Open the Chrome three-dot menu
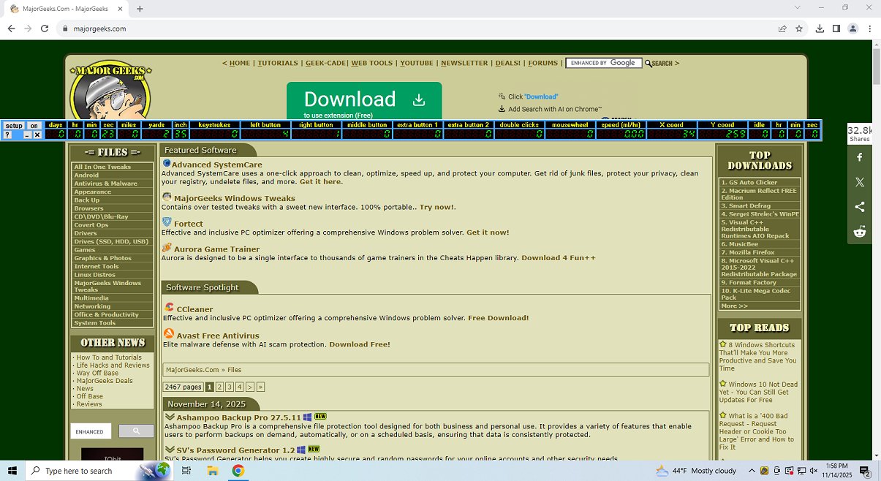Image resolution: width=881 pixels, height=481 pixels. click(x=869, y=29)
